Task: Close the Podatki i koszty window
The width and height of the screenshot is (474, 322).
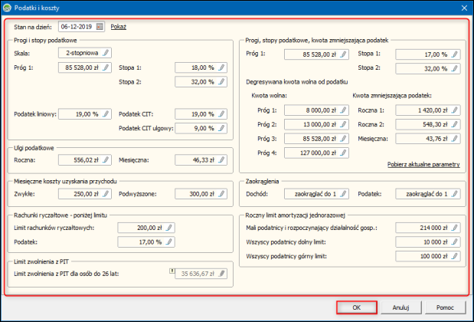Action: [x=463, y=7]
